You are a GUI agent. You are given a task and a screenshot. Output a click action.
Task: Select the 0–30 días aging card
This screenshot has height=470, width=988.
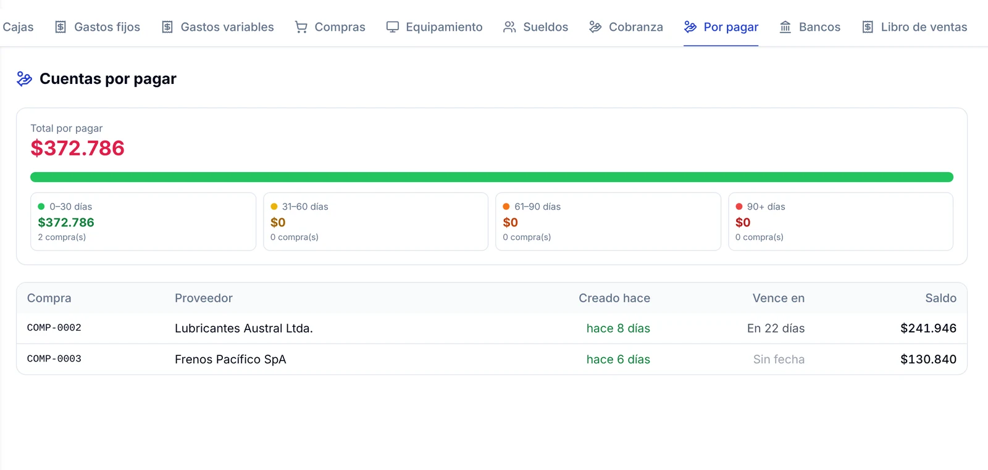[x=143, y=221]
